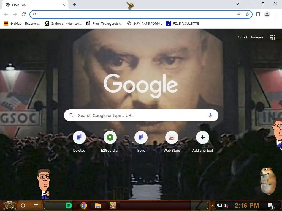Go forward to next page
Viewport: 282px width, 211px height.
coord(15,14)
